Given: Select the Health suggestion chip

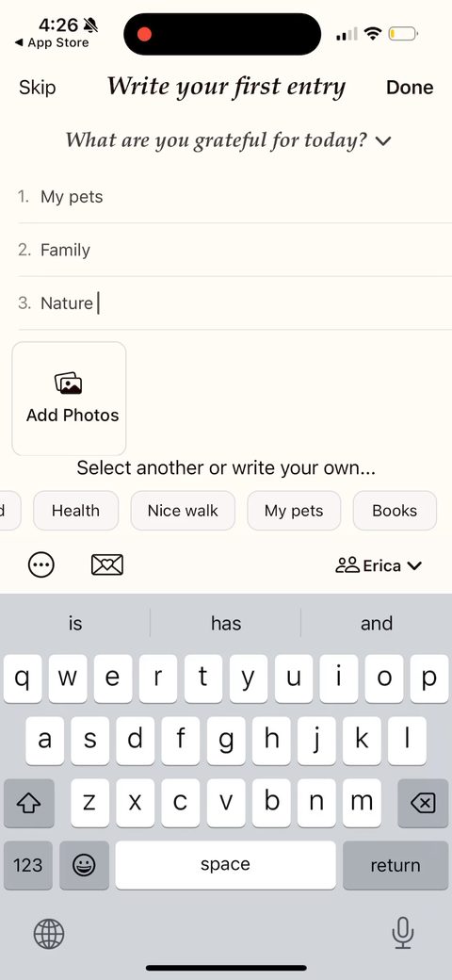Looking at the screenshot, I should 75,511.
